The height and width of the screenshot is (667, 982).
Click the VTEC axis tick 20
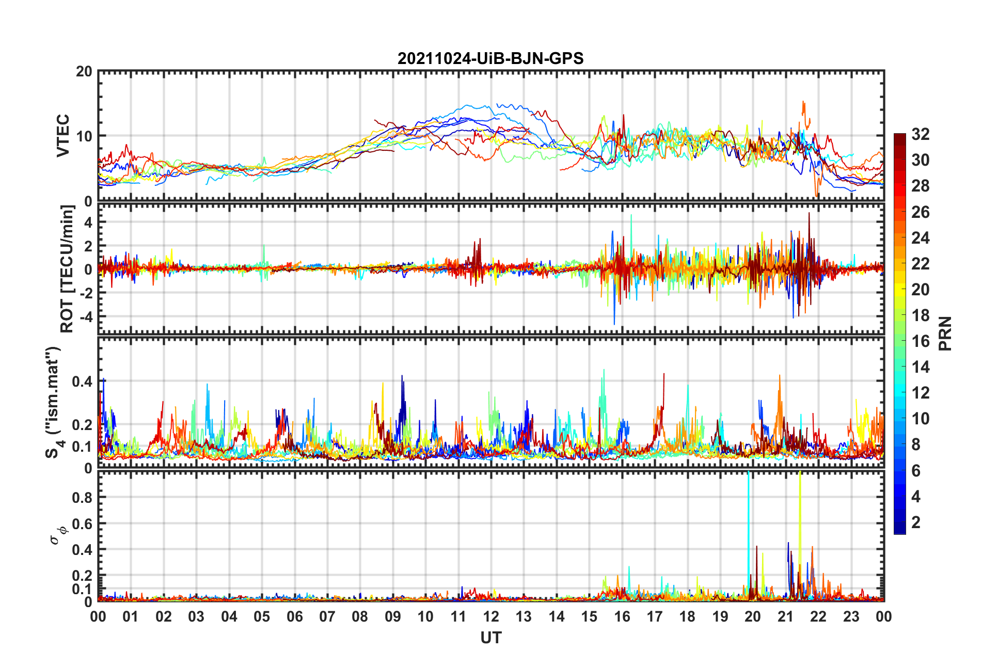pyautogui.click(x=84, y=72)
